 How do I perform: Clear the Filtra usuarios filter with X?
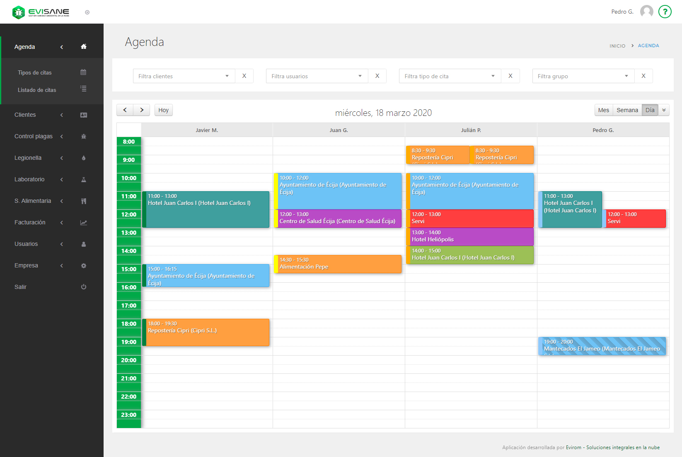coord(377,76)
